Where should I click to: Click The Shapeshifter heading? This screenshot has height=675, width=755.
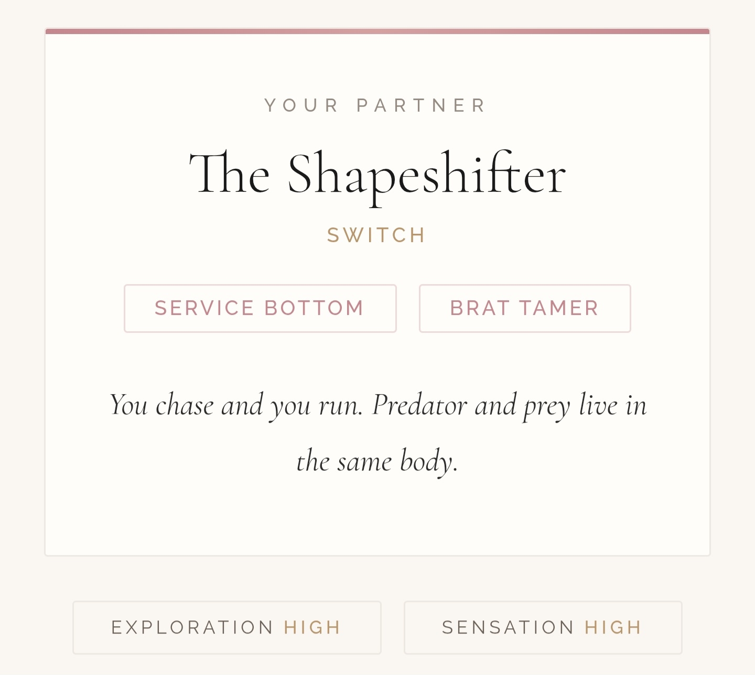(377, 175)
